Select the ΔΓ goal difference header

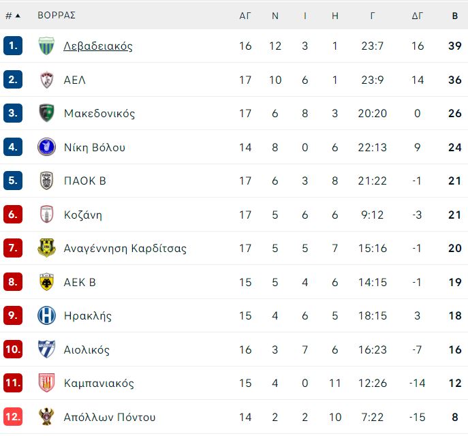click(418, 16)
